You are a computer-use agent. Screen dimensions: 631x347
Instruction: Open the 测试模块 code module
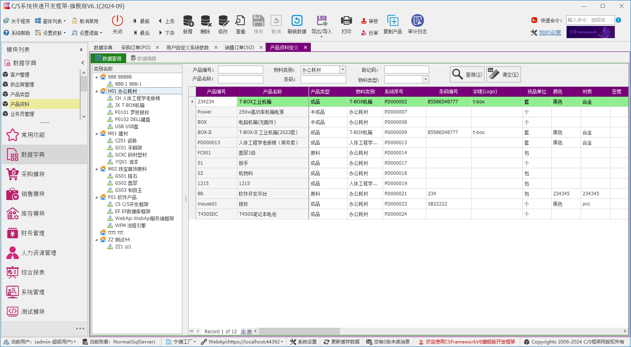(x=44, y=312)
